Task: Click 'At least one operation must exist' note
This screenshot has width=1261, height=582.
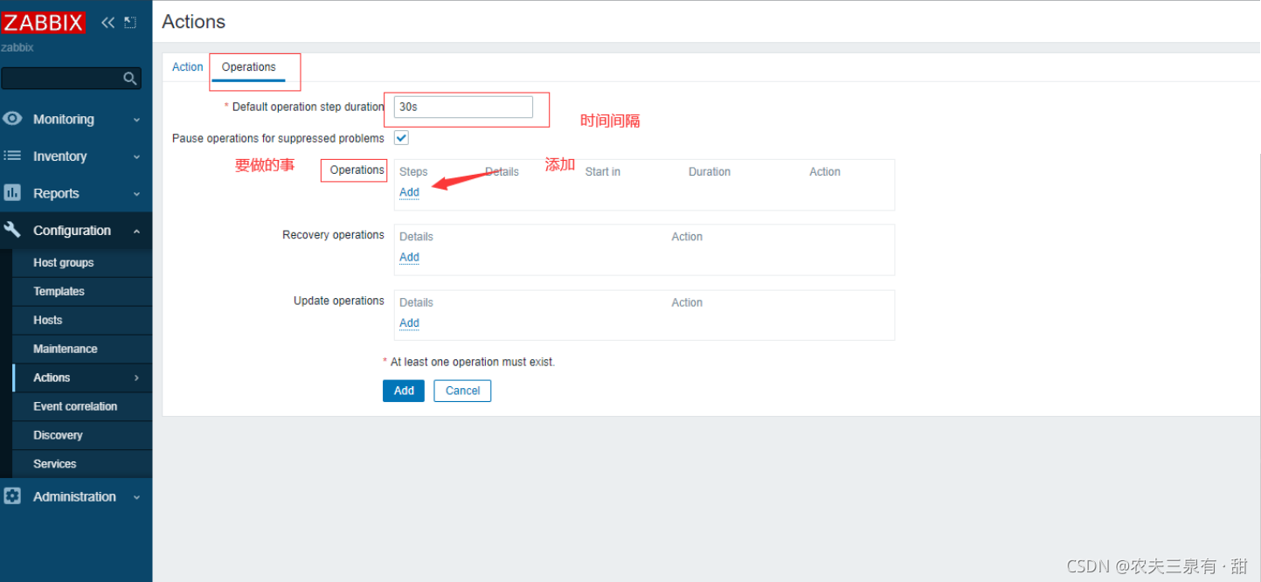Action: click(x=473, y=362)
